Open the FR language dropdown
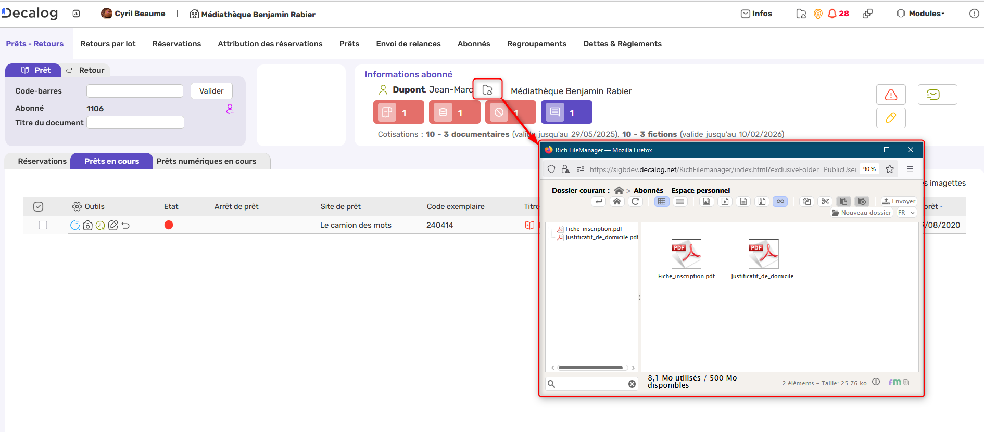Image resolution: width=984 pixels, height=432 pixels. click(906, 213)
